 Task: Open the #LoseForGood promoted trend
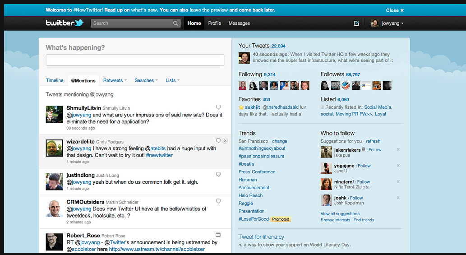[254, 219]
